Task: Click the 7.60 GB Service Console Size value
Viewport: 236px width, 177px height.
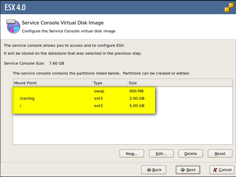Action: [x=57, y=63]
